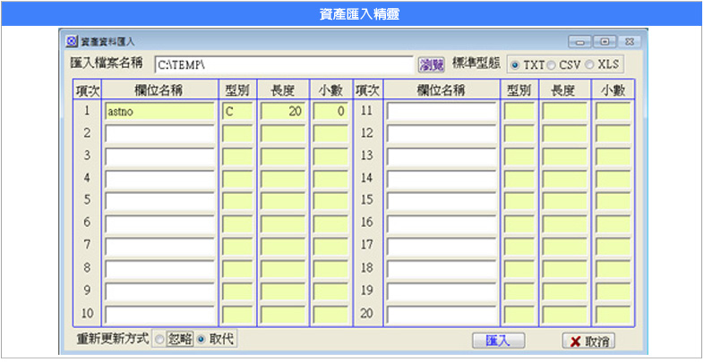704x362 pixels.
Task: Select the TXT file type option
Action: point(515,64)
